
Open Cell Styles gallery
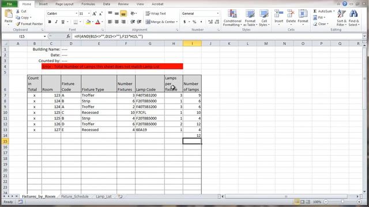pos(264,18)
